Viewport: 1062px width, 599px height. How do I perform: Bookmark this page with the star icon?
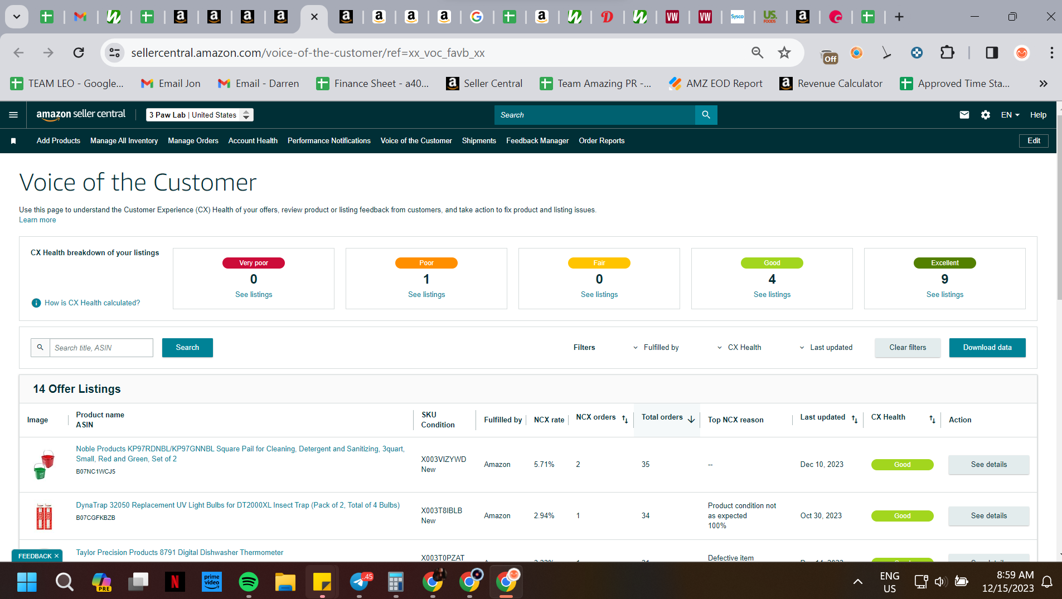tap(784, 52)
